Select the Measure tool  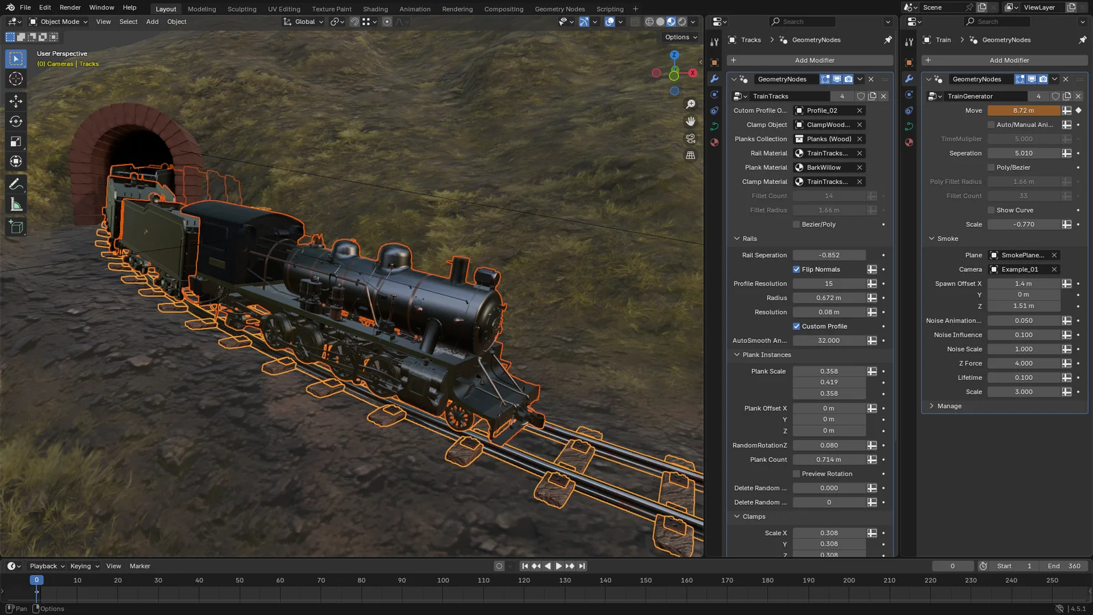click(x=16, y=204)
